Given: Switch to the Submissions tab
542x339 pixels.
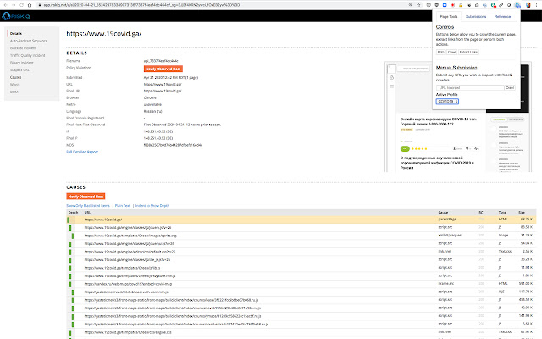Looking at the screenshot, I should [x=476, y=16].
